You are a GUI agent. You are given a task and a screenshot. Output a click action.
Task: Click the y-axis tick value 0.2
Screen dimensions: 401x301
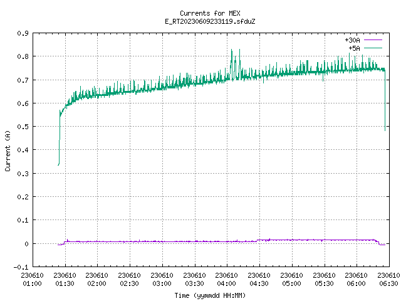pos(23,197)
